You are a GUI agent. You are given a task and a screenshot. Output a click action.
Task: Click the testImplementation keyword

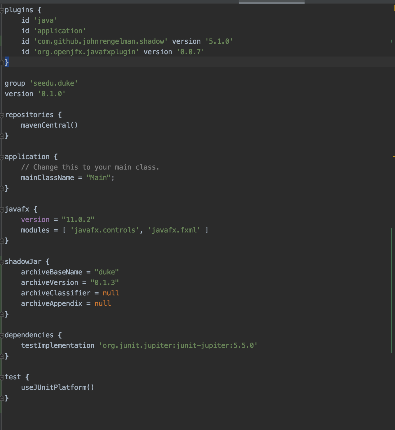58,346
